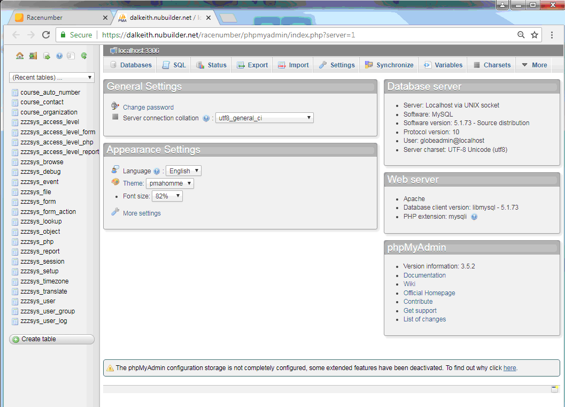Open the Theme pmahomme dropdown
Image resolution: width=565 pixels, height=407 pixels.
pos(170,183)
